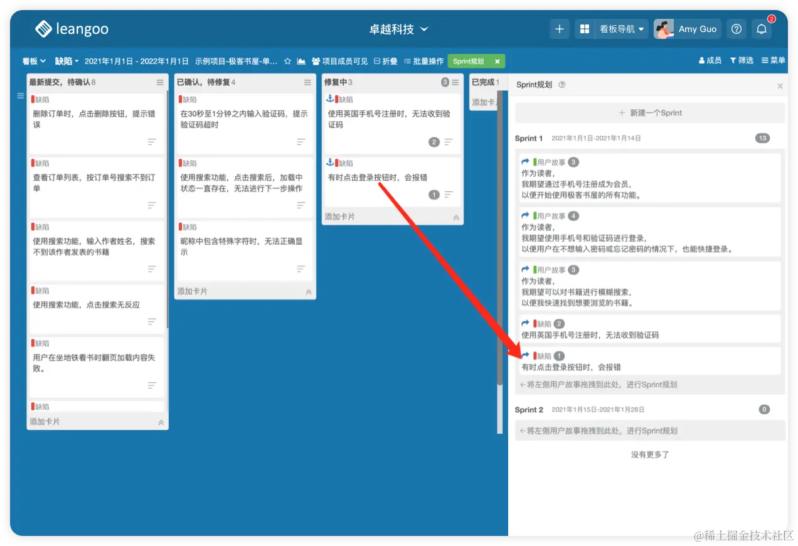Open the 看板 dropdown in the toolbar
This screenshot has height=546, width=798.
click(x=35, y=61)
